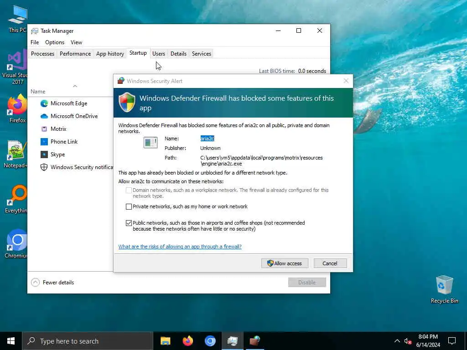Show hidden system tray icons chevron
This screenshot has width=467, height=350.
tap(397, 341)
